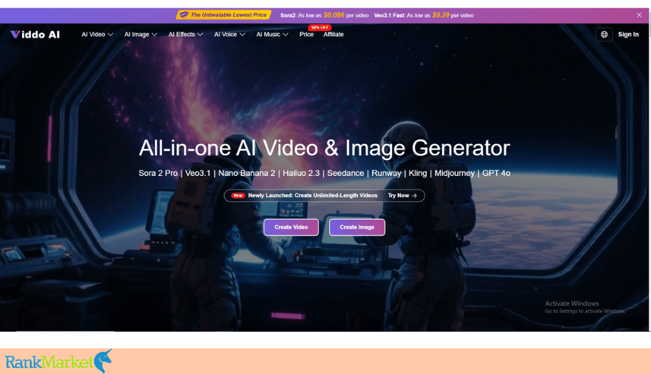The height and width of the screenshot is (374, 651).
Task: Open the Viddo AI logo home link
Action: click(35, 35)
